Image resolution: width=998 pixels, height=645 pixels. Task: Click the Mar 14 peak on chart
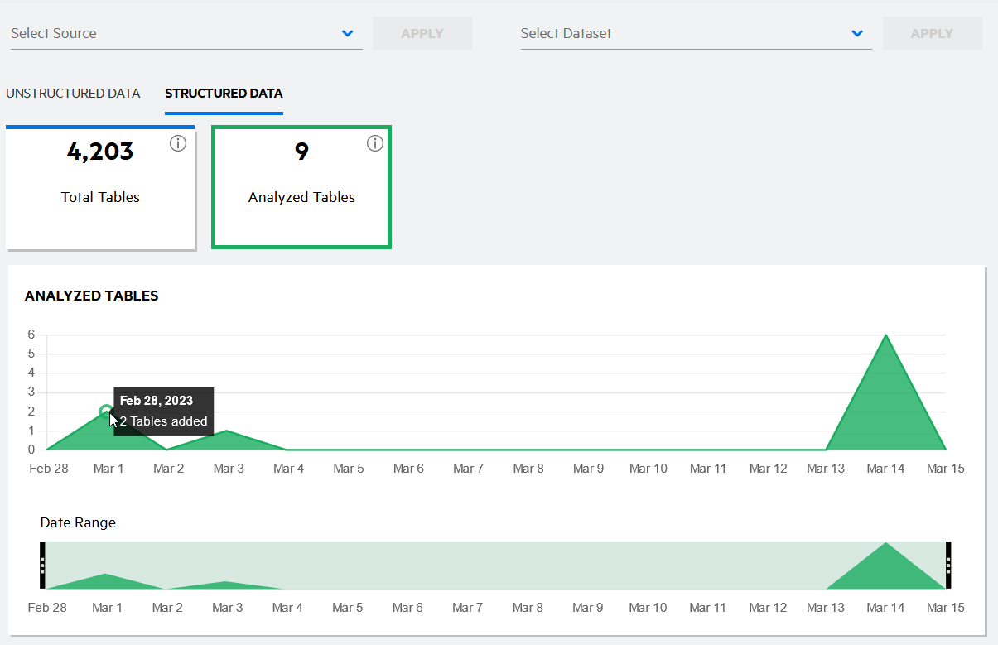point(886,335)
